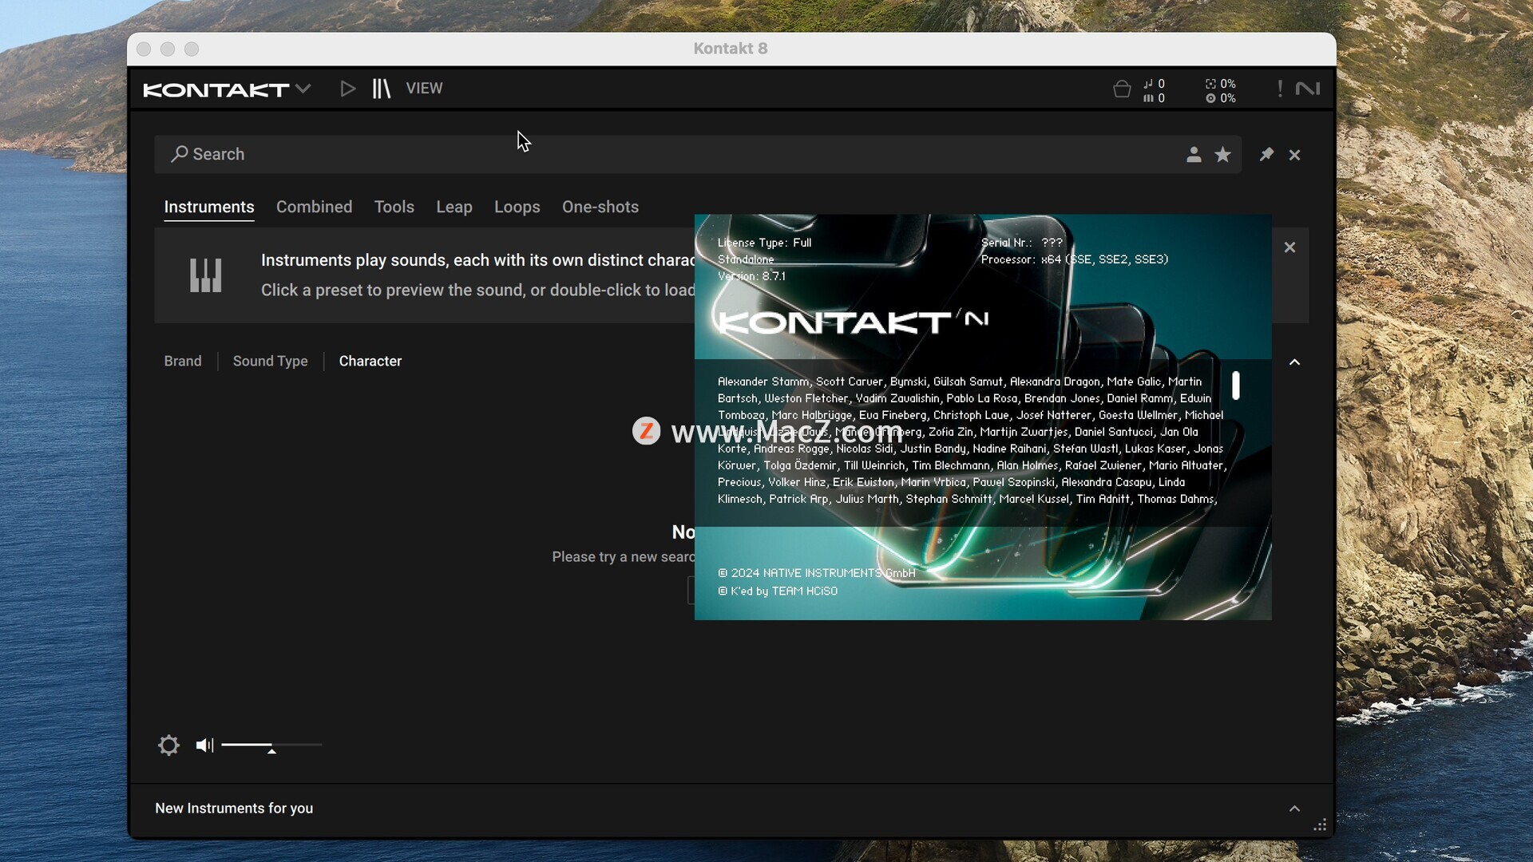Click the New Instruments for you label
Viewport: 1533px width, 862px height.
click(x=234, y=808)
